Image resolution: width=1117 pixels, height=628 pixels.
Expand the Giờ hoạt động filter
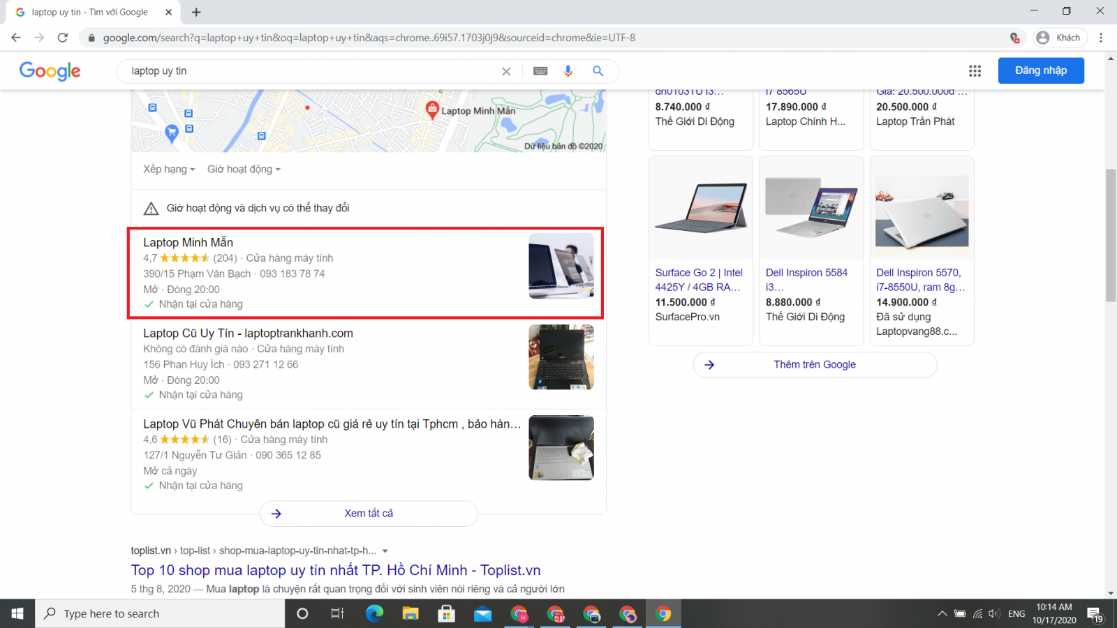tap(244, 169)
